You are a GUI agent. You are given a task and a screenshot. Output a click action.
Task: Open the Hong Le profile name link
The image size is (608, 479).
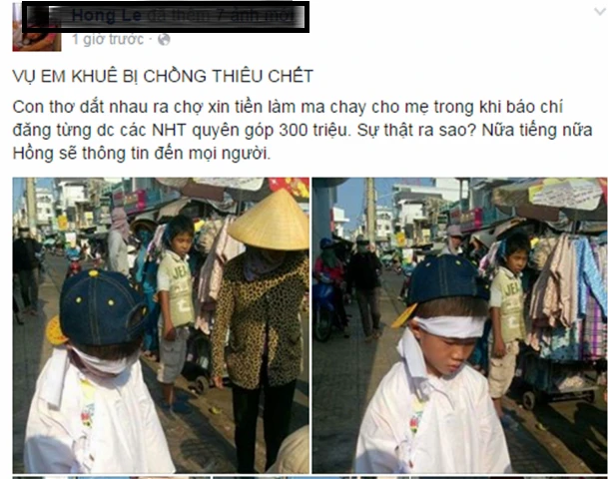click(x=104, y=16)
